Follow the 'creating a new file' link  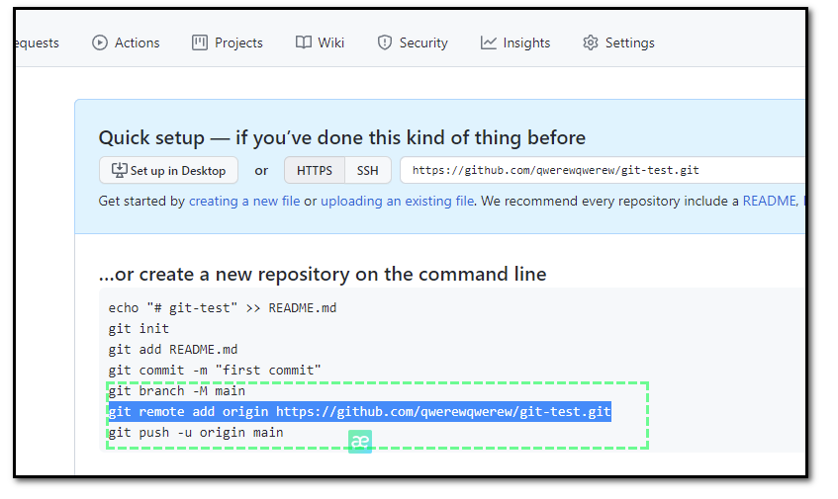(x=244, y=201)
